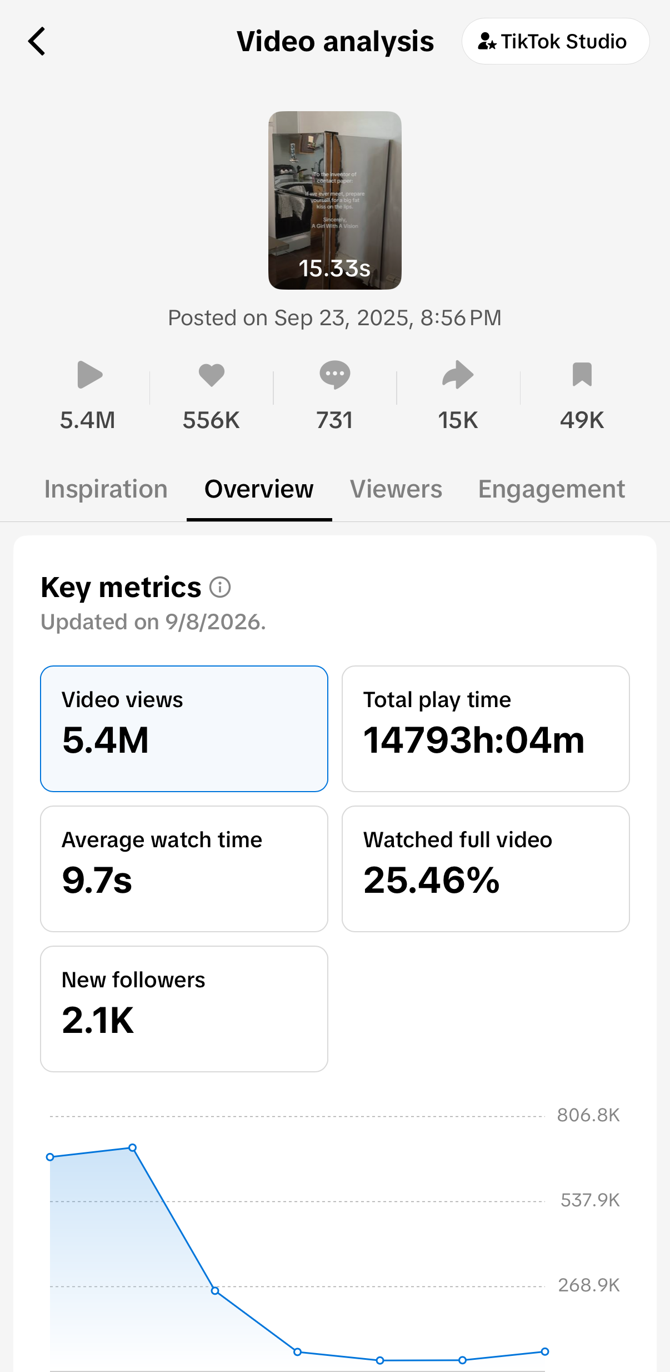
Task: Click the share arrow icon
Action: (458, 374)
